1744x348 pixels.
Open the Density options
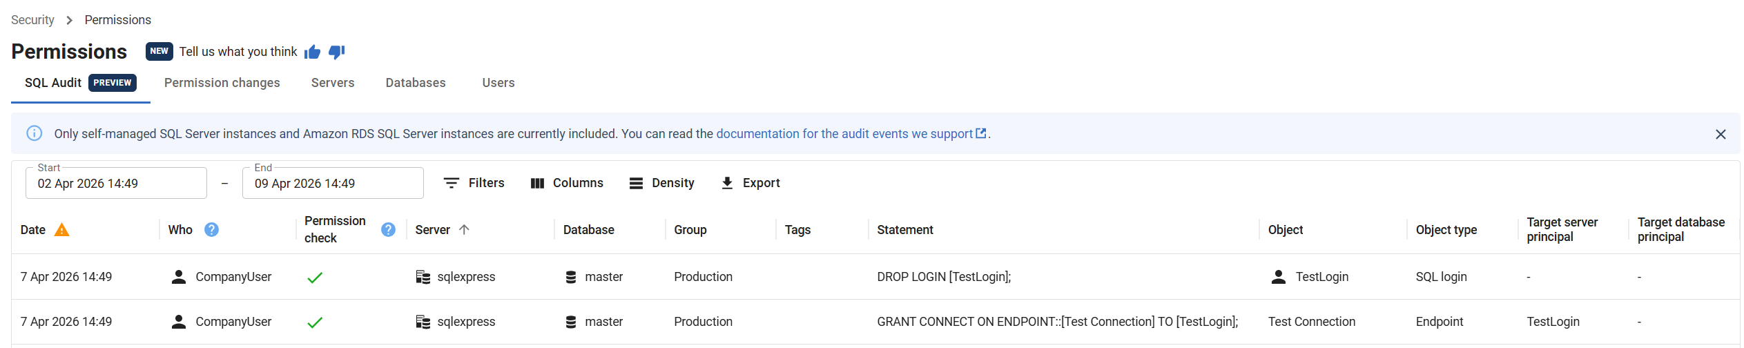click(661, 183)
